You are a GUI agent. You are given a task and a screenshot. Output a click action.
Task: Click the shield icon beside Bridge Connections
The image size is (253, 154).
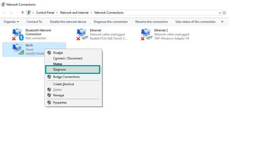[x=49, y=77]
